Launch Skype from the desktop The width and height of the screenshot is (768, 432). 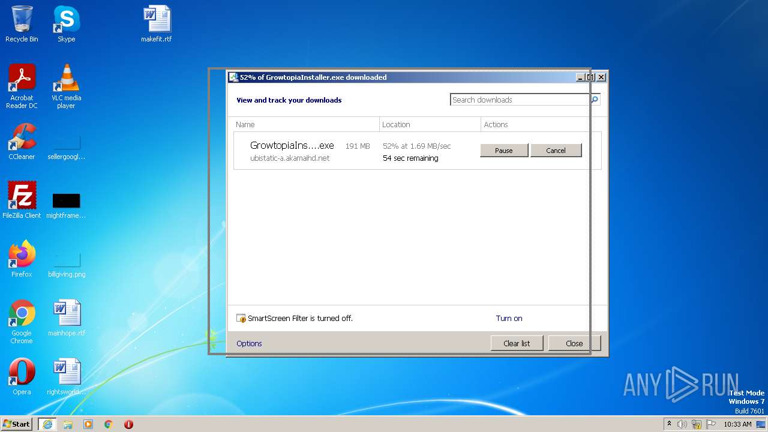[66, 24]
